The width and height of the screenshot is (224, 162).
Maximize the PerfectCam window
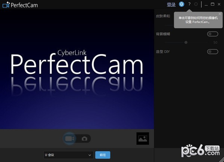point(212,4)
